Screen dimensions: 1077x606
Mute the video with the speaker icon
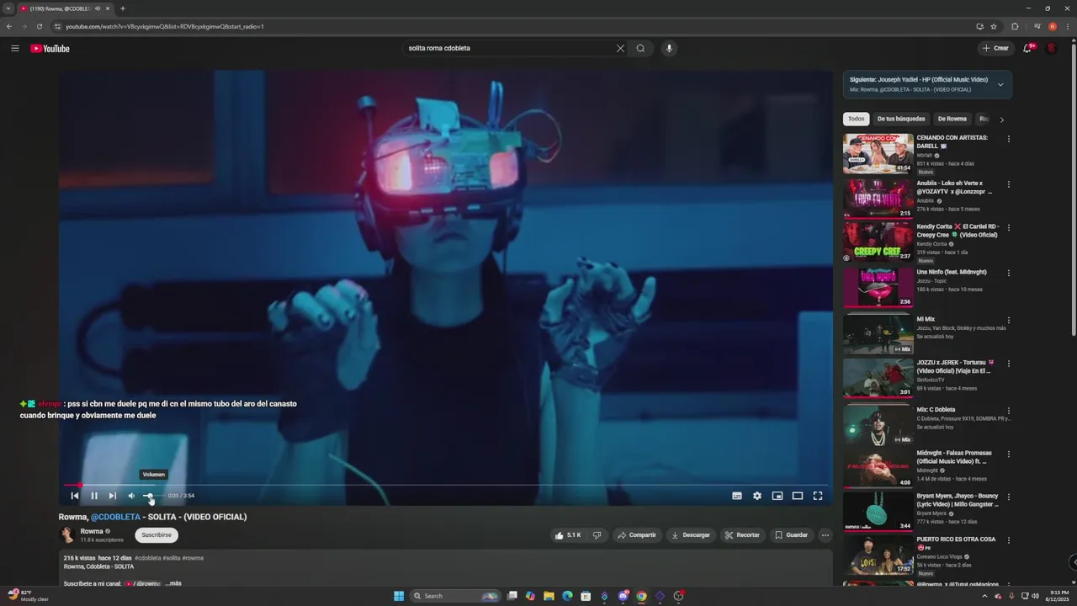[x=130, y=496]
